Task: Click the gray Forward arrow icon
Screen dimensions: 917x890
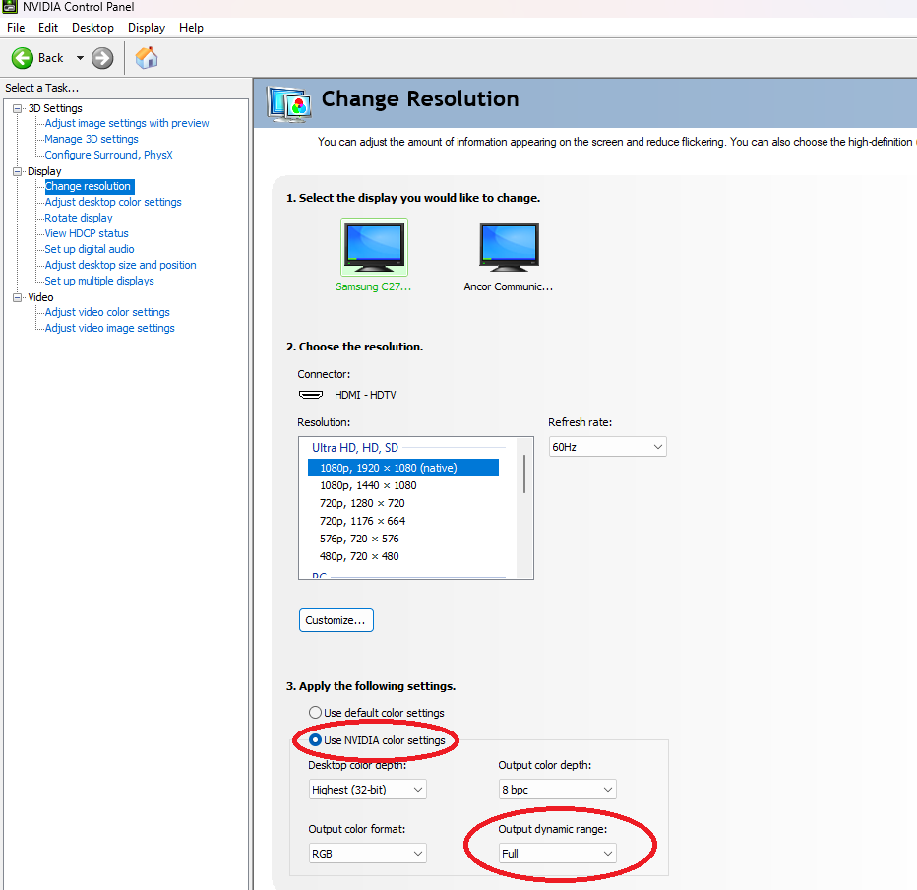Action: [102, 58]
